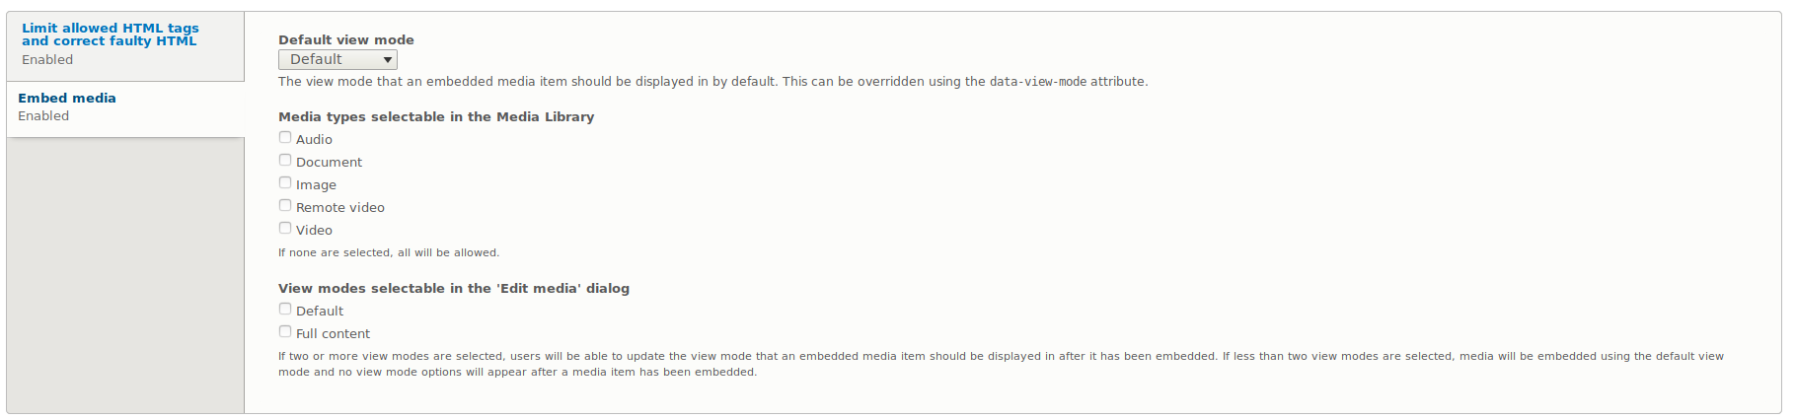This screenshot has height=420, width=1796.
Task: Open the Default view mode dropdown
Action: tap(337, 60)
